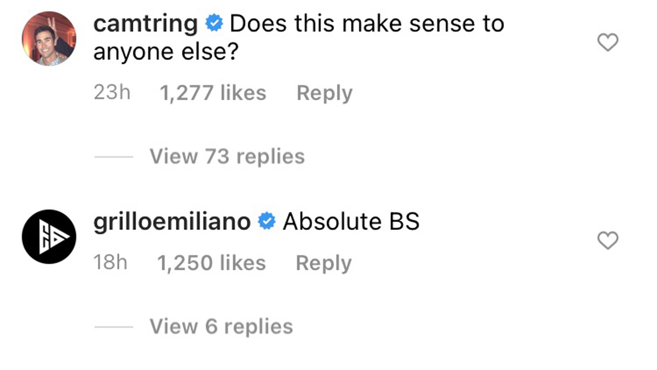Click the "Absolute BS" comment text
The width and height of the screenshot is (657, 370).
tap(351, 222)
